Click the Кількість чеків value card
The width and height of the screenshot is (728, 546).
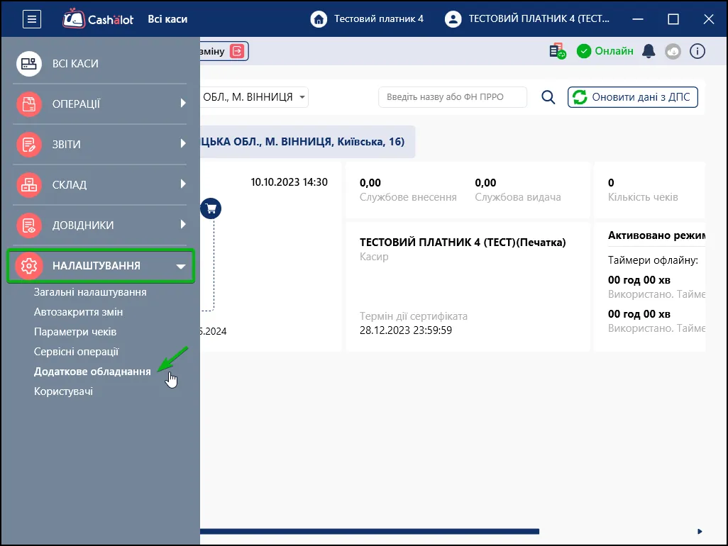click(x=649, y=190)
